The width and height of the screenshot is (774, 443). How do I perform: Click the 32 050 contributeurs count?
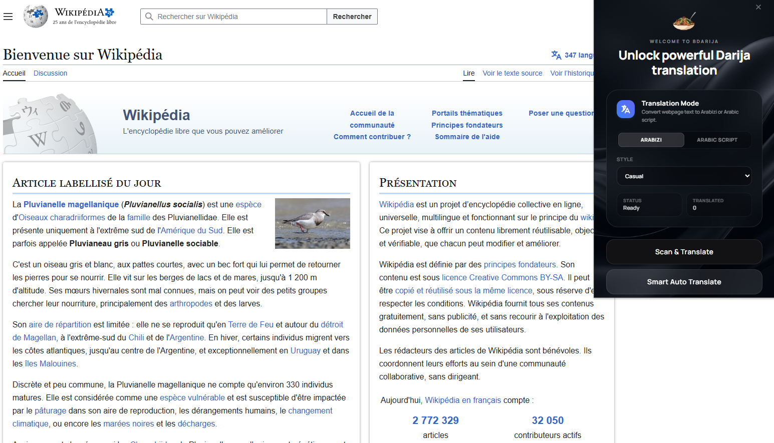[548, 420]
